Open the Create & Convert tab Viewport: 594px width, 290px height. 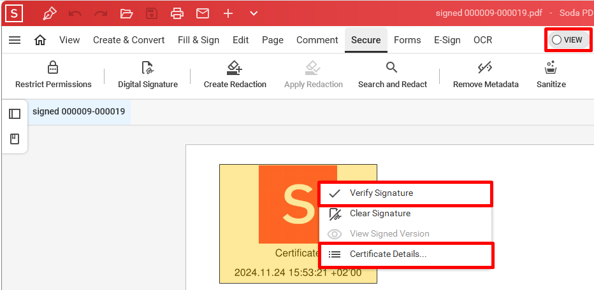(x=129, y=40)
